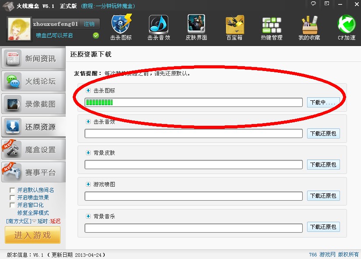The image size is (361, 259).
Task: Click the 游戏喷图 progress bar
Action: click(x=194, y=196)
